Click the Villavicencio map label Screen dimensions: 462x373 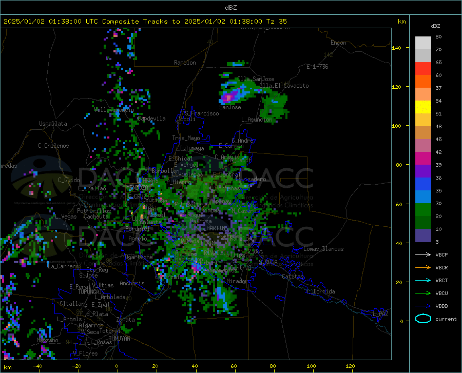pyautogui.click(x=114, y=110)
